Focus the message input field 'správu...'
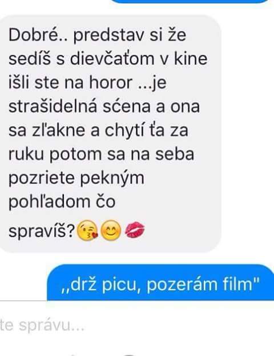Image resolution: width=274 pixels, height=356 pixels. (137, 326)
